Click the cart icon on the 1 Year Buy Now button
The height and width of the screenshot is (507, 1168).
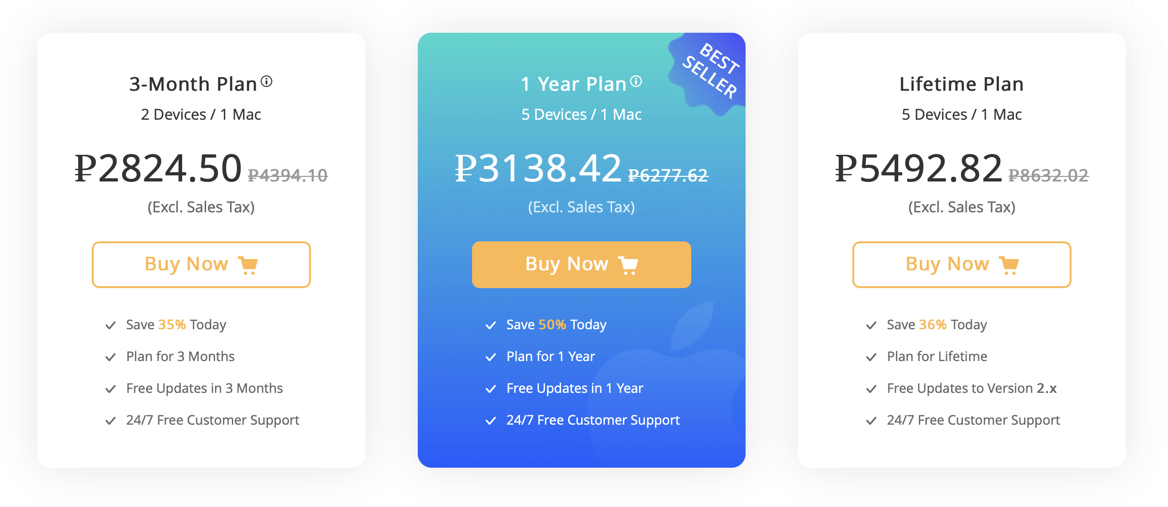click(628, 265)
